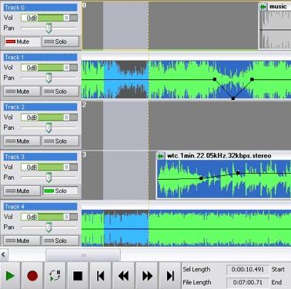The height and width of the screenshot is (289, 291).
Task: Click the Start label
Action: (x=278, y=269)
